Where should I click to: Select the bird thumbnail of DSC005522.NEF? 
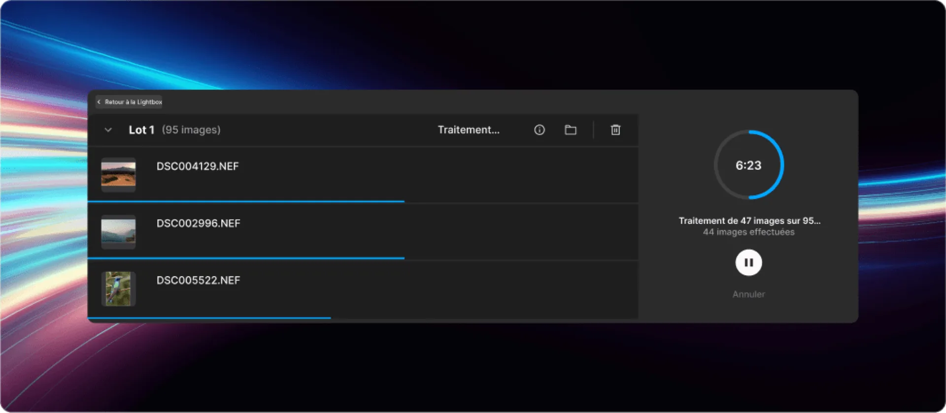pyautogui.click(x=118, y=289)
